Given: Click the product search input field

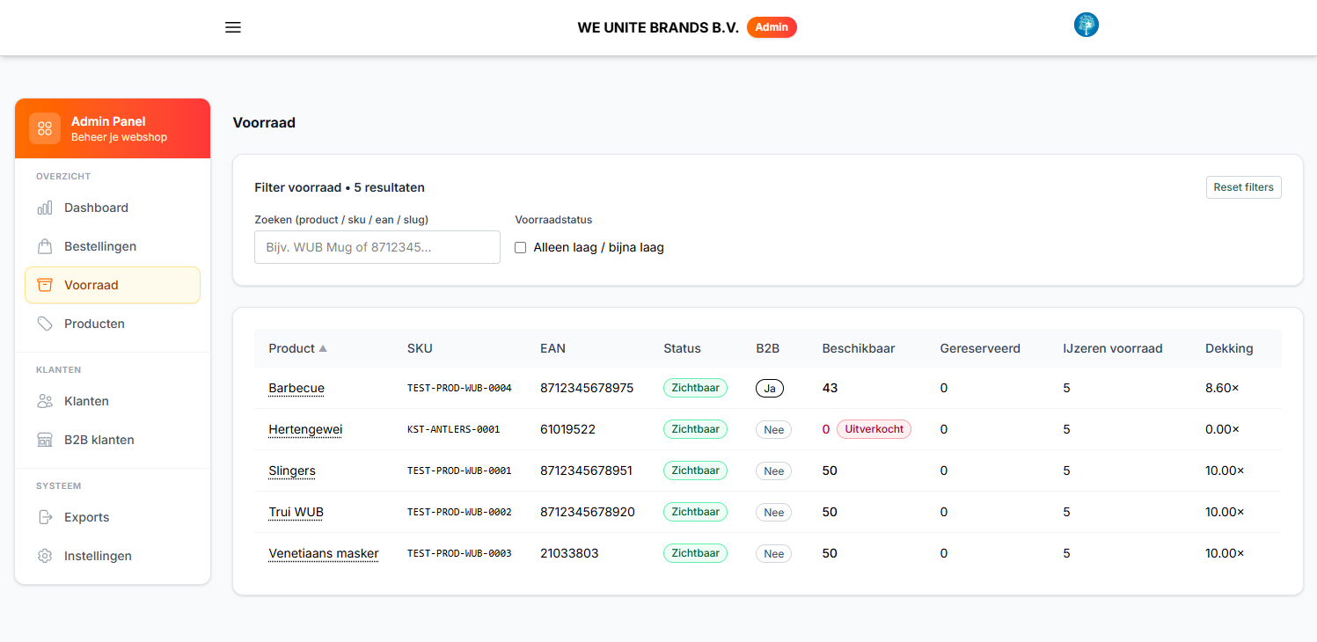Looking at the screenshot, I should click(x=377, y=247).
